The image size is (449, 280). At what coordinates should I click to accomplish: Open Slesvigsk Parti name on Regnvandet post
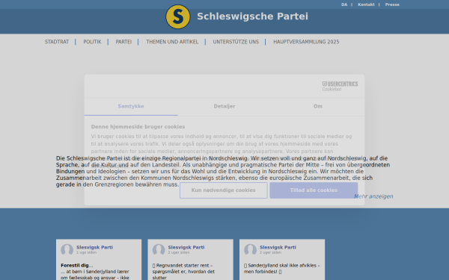[186, 247]
